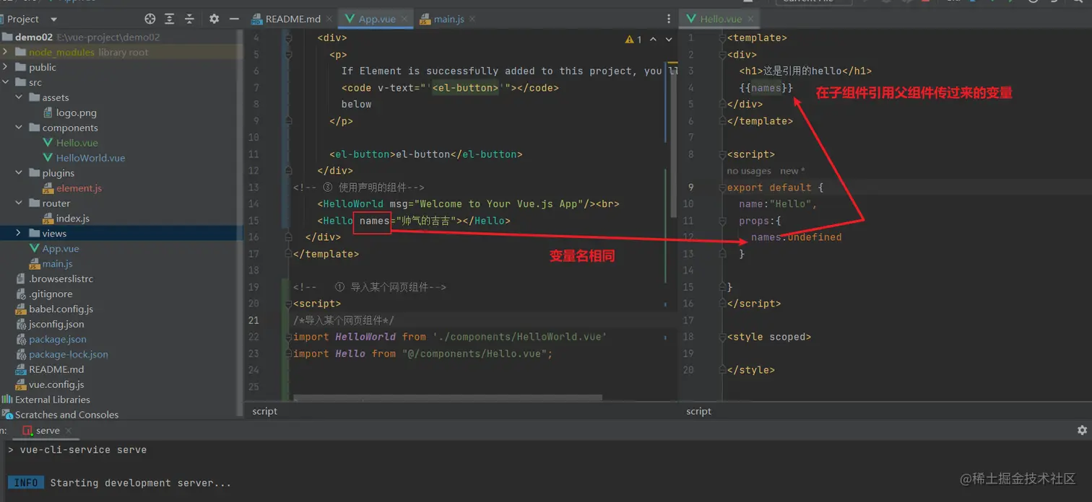
Task: Close the serve run tab
Action: 69,431
